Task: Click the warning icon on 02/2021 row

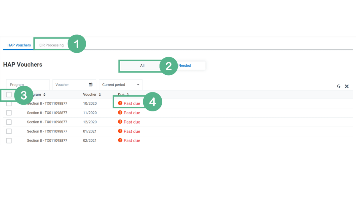Action: tap(120, 140)
